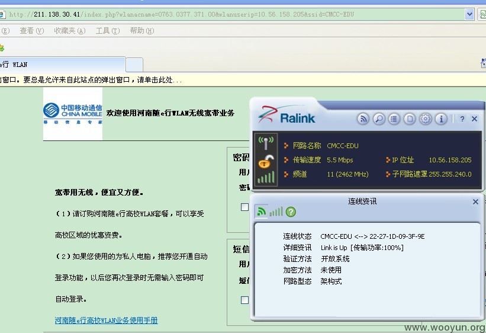Click Ralink signal strength bars in dark panel
Viewport: 486px width, 333px height.
[266, 177]
